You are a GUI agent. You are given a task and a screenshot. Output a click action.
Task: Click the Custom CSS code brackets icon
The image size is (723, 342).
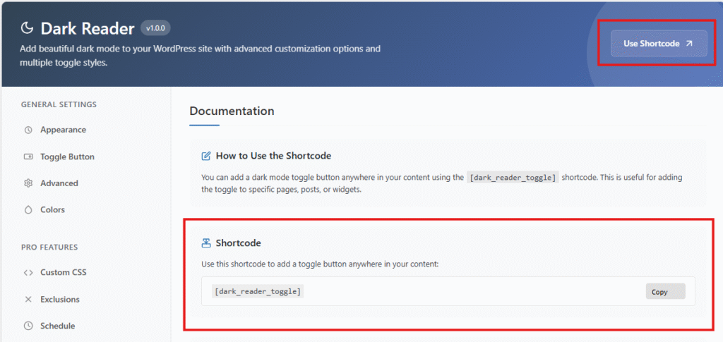(x=28, y=272)
